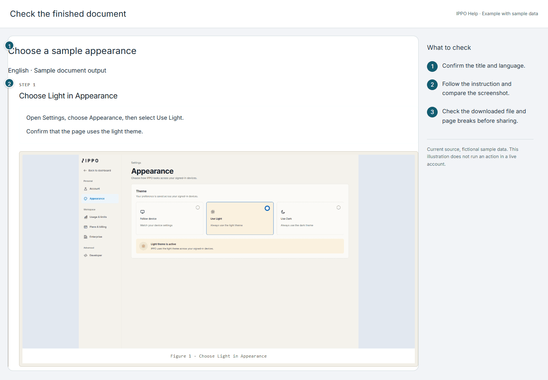Click the Account person icon in sidebar
This screenshot has width=548, height=380.
pyautogui.click(x=86, y=189)
